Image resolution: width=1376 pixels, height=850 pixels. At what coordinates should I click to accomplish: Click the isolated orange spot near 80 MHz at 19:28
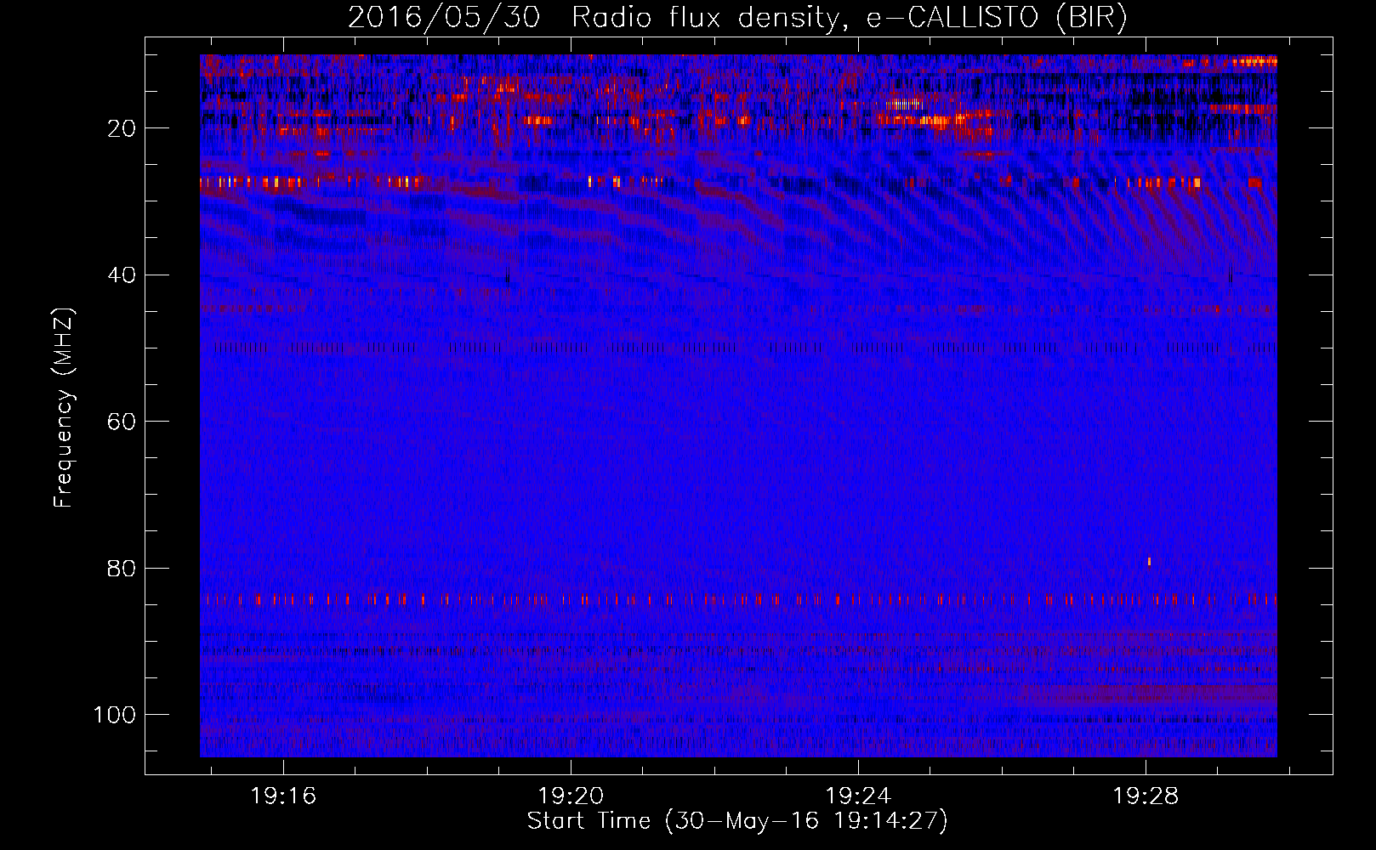1149,561
